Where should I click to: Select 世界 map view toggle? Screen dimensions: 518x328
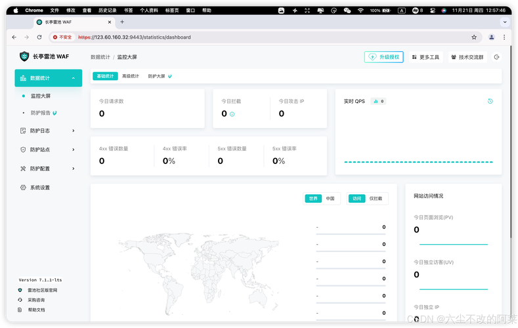click(313, 199)
